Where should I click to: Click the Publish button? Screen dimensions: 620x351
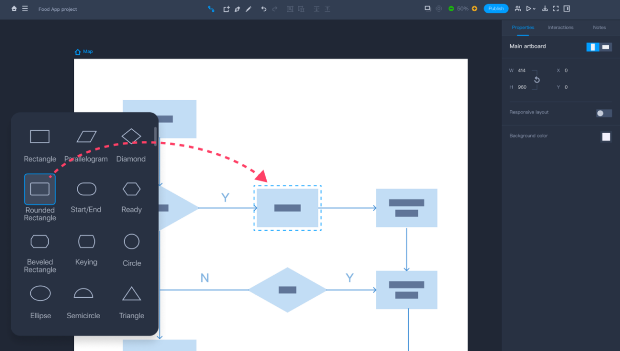(x=496, y=9)
